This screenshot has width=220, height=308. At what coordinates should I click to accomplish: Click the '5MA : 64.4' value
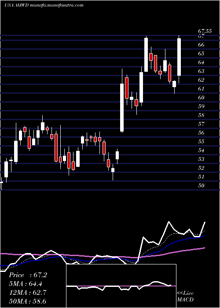pos(26,284)
